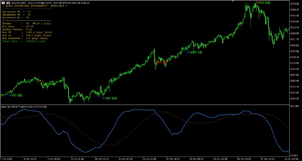Click the 4272.40 price scale label
The width and height of the screenshot is (302, 161).
pyautogui.click(x=295, y=27)
